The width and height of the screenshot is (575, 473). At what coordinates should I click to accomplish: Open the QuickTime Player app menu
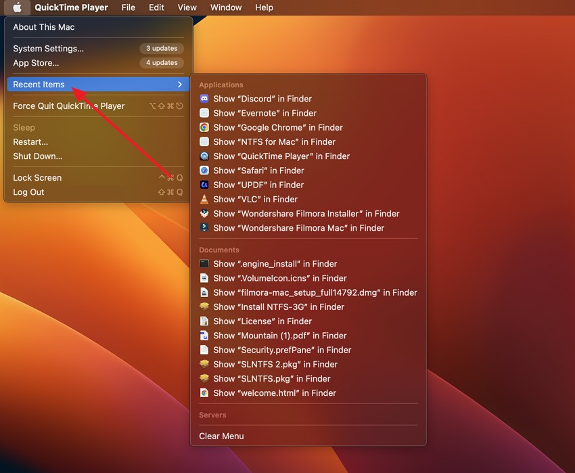[x=71, y=7]
